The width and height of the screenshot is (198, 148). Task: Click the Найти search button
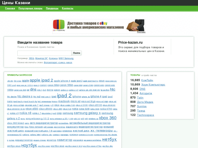(77, 53)
